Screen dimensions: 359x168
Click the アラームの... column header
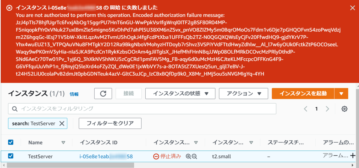(338, 143)
